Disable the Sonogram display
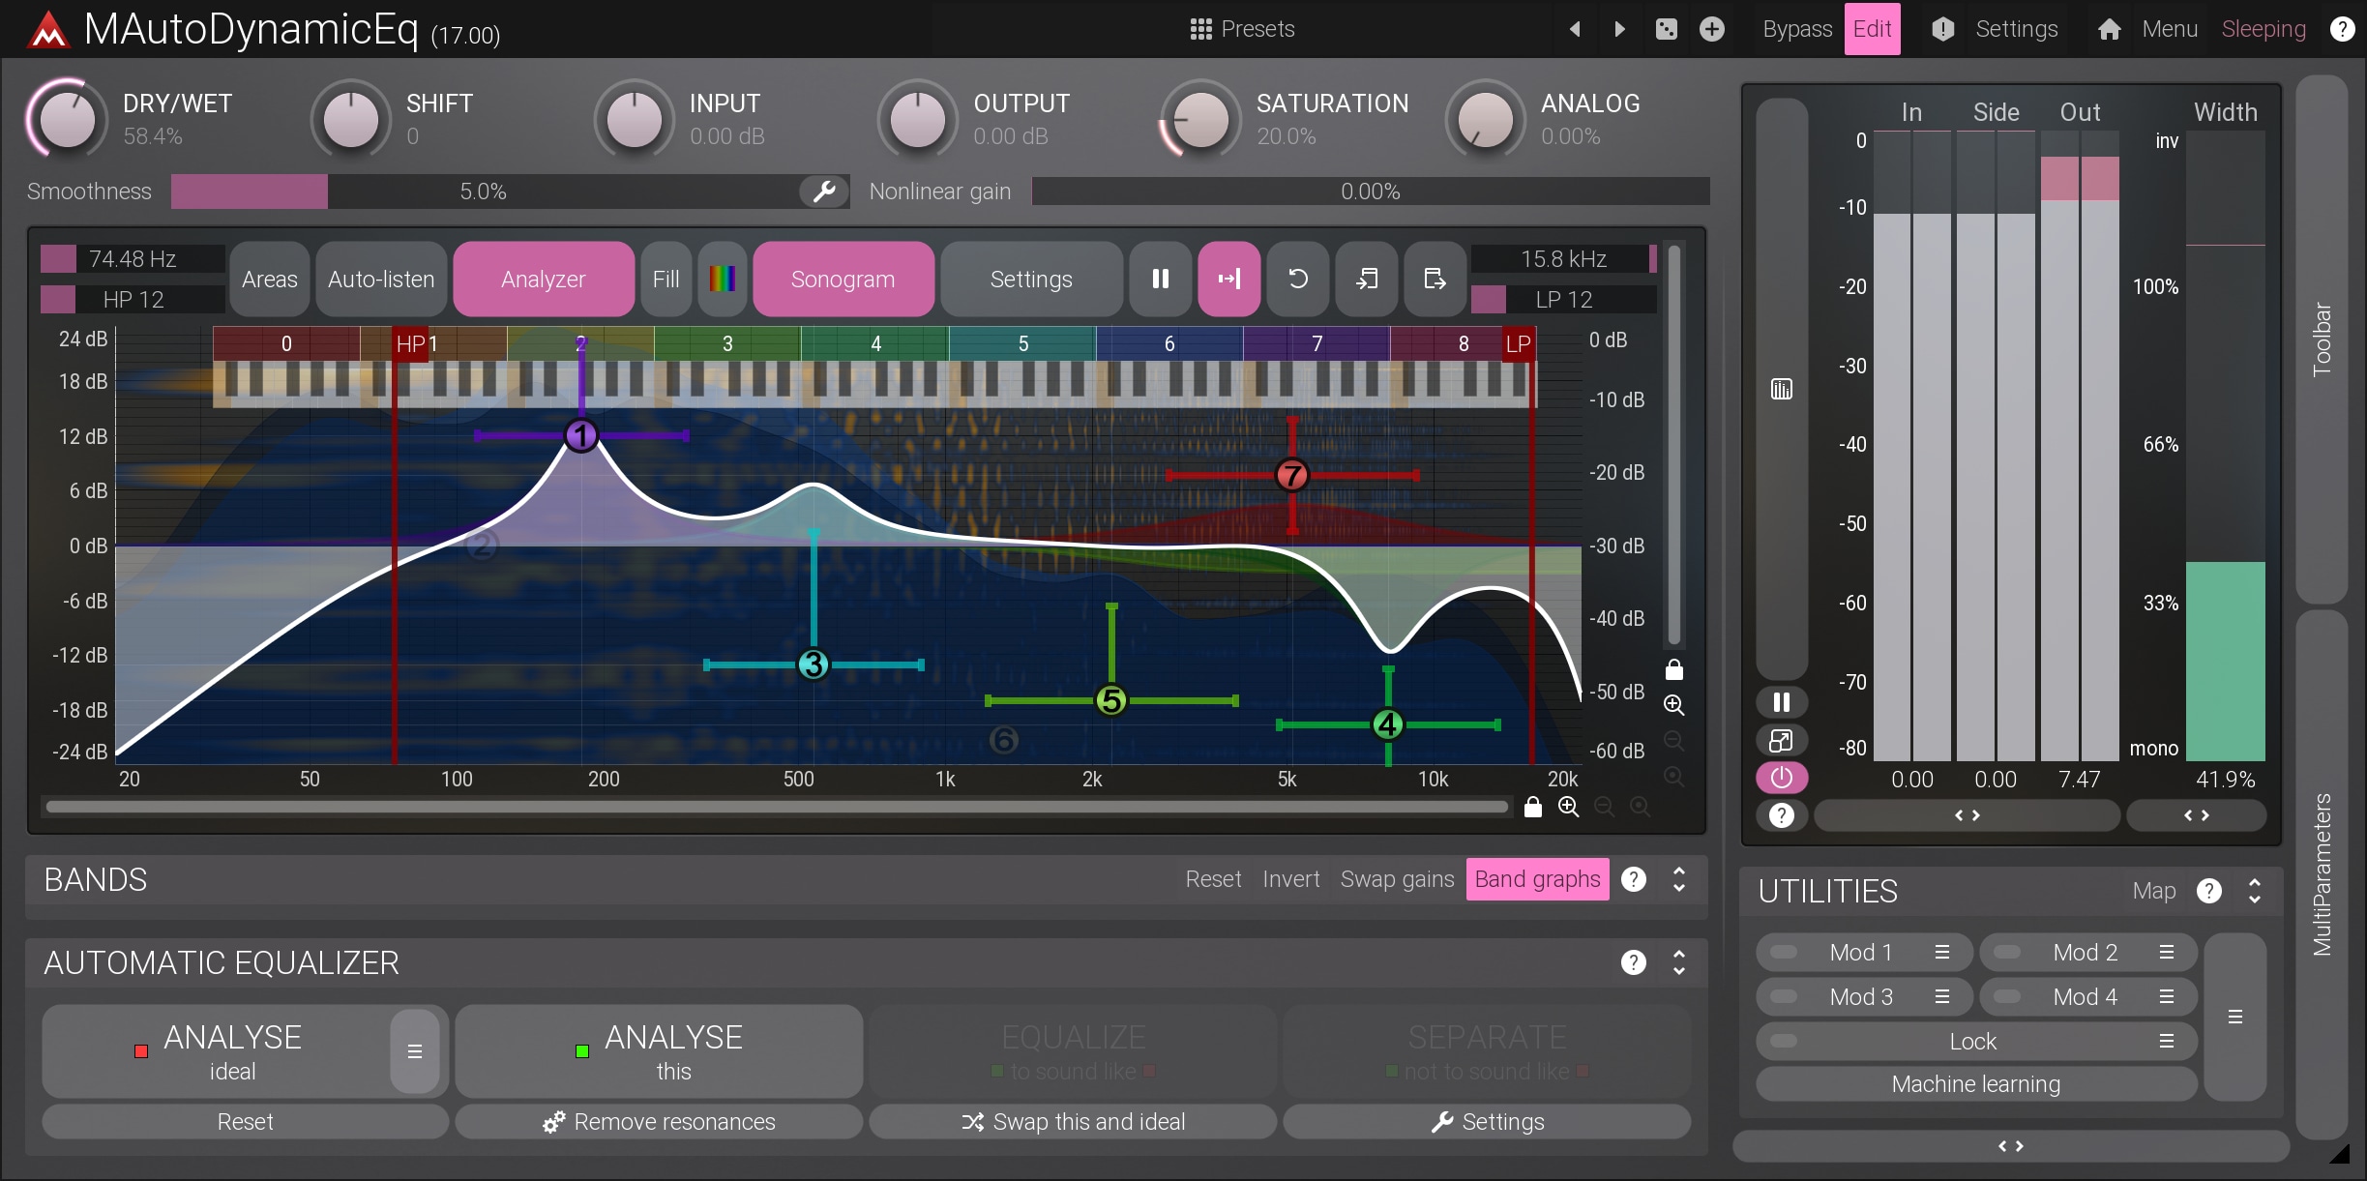The height and width of the screenshot is (1181, 2367). pyautogui.click(x=842, y=280)
